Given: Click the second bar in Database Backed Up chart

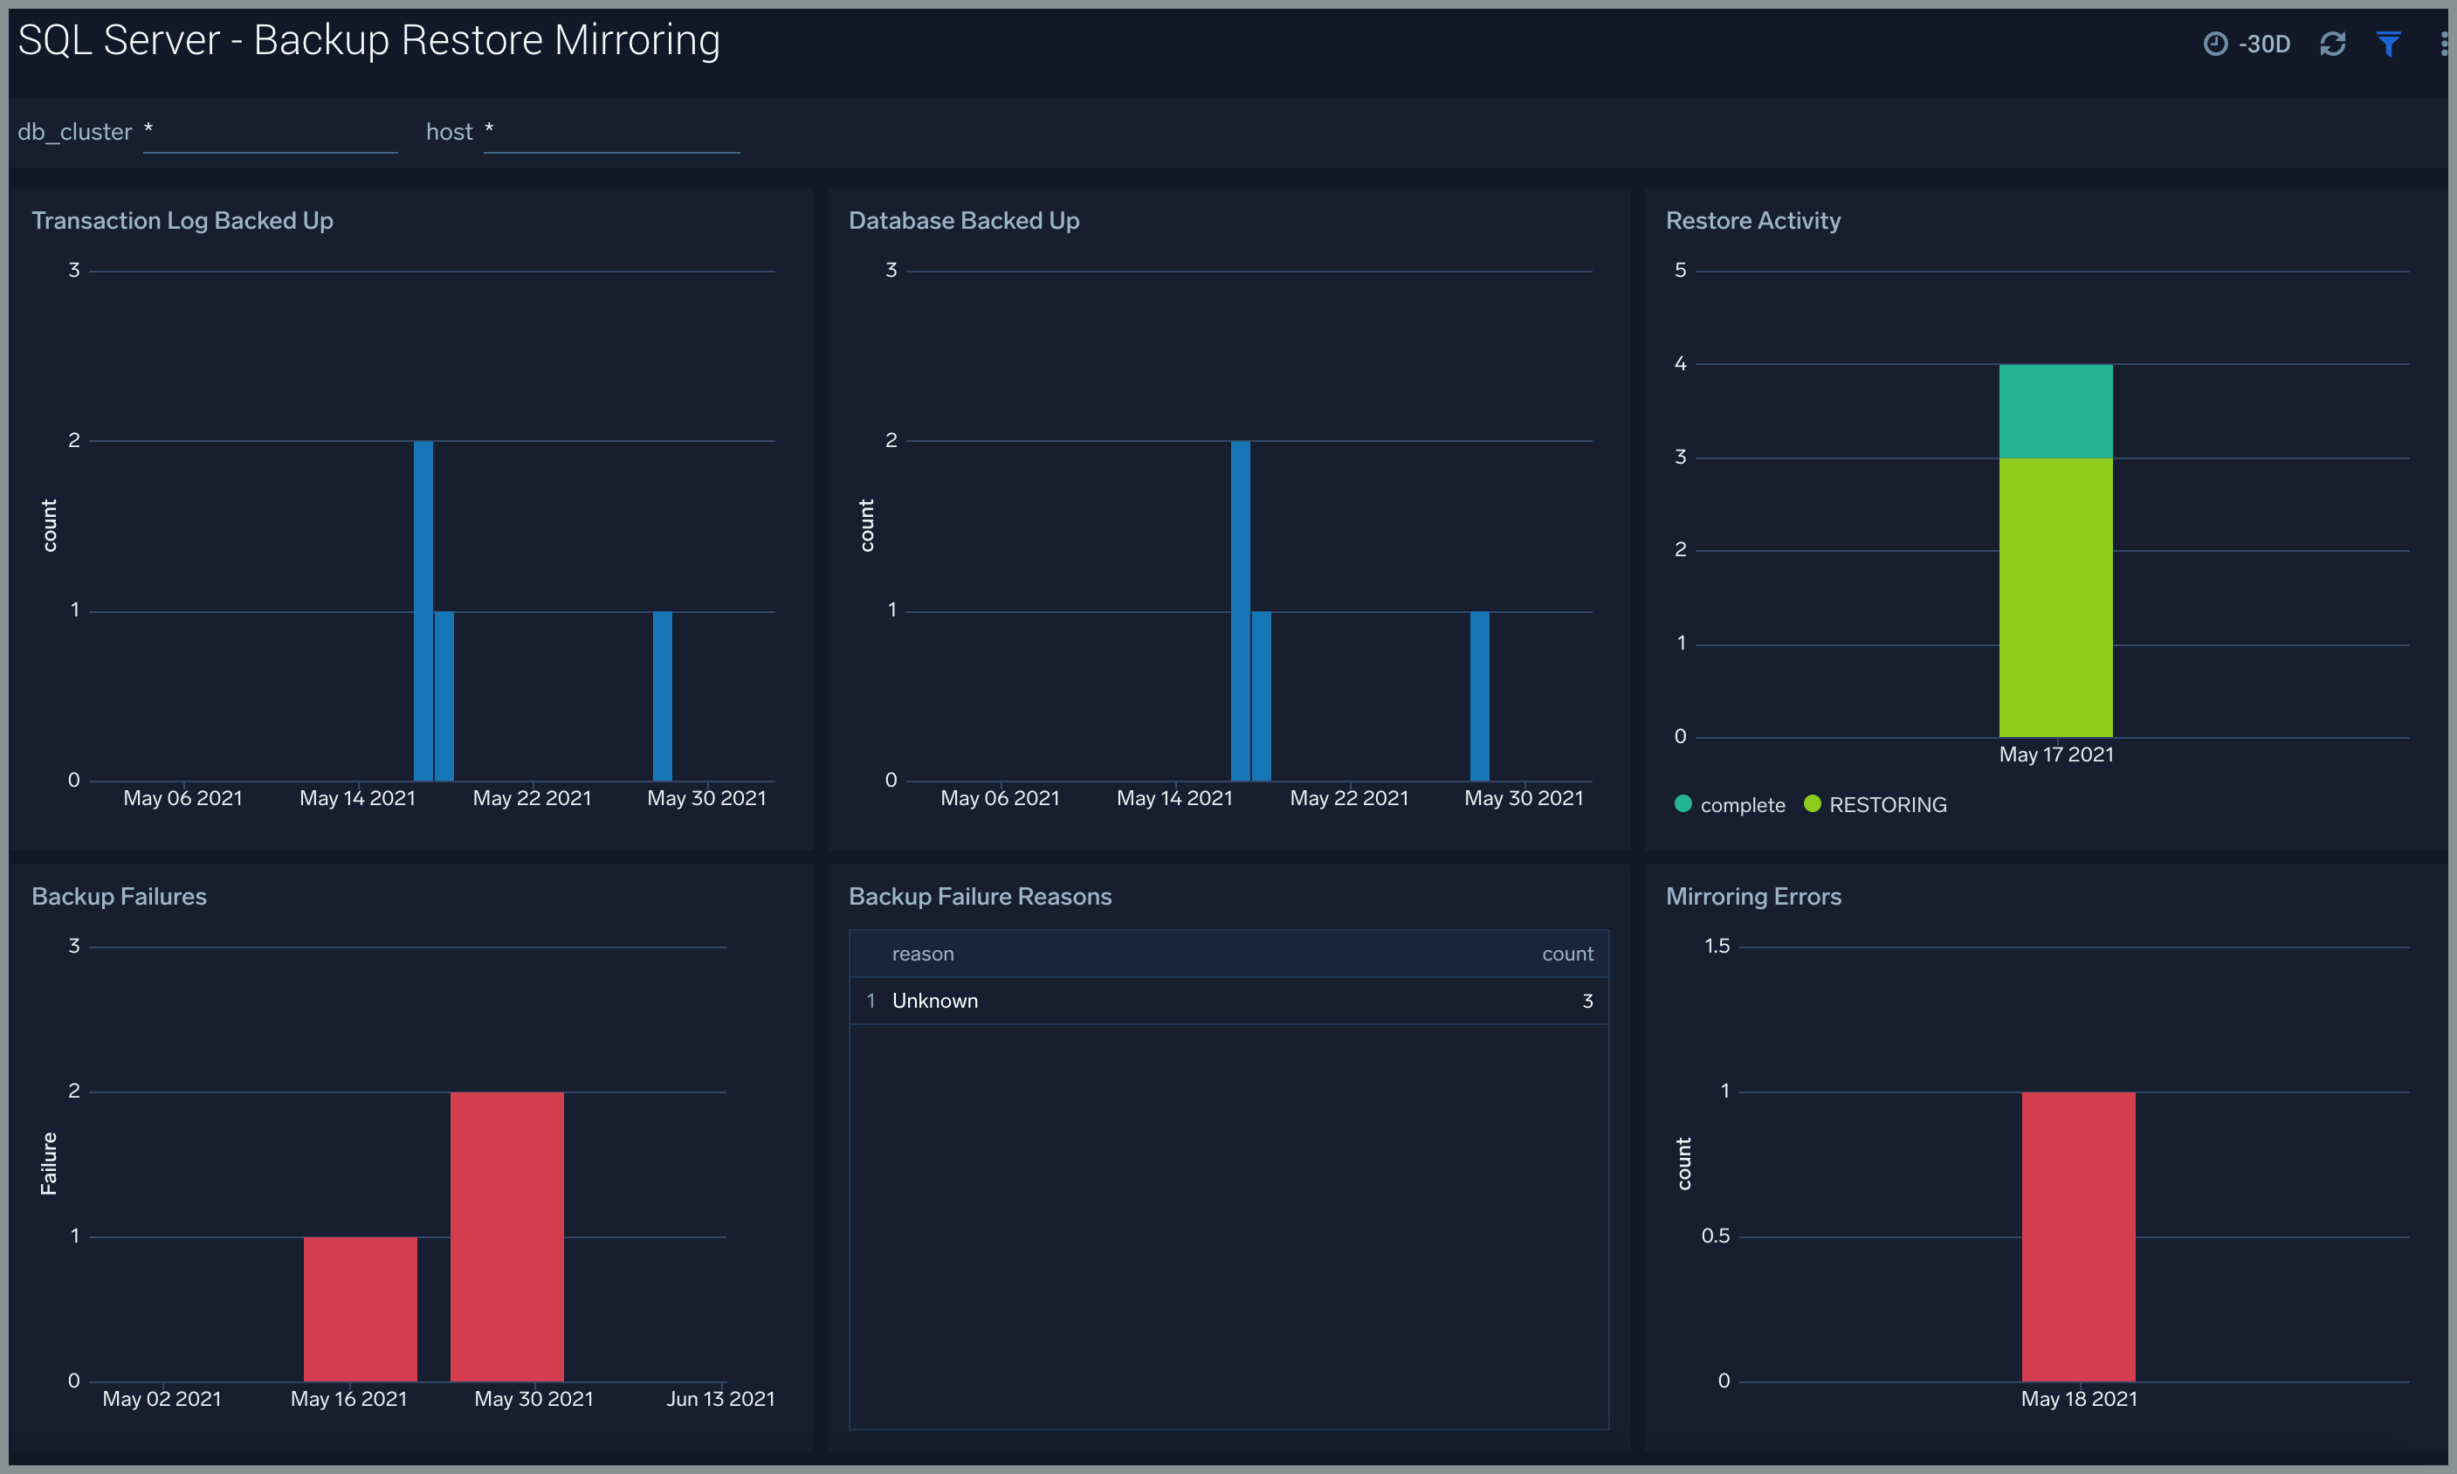Looking at the screenshot, I should 1262,696.
